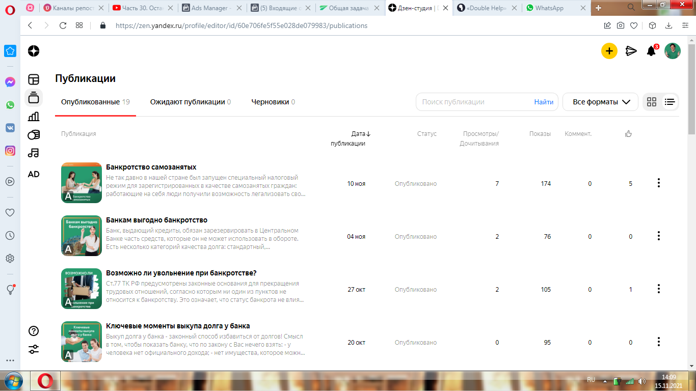Click the yellow plus create publication button
The width and height of the screenshot is (696, 391).
[609, 51]
